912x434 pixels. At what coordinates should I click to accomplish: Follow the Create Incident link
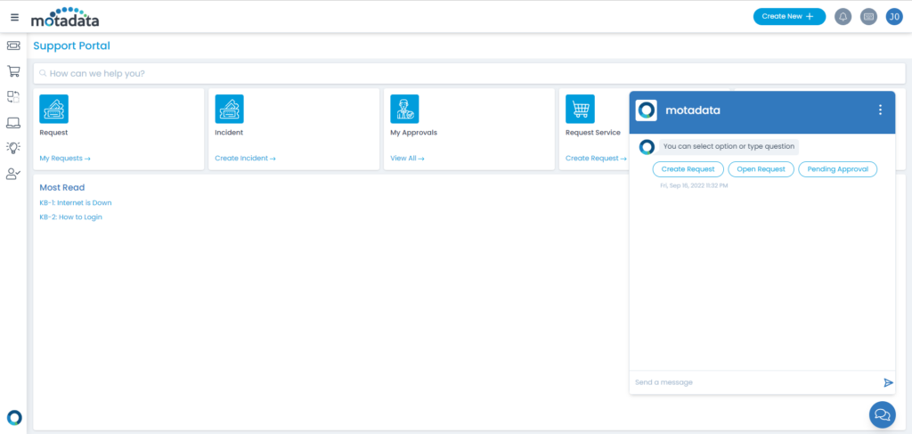click(x=246, y=159)
